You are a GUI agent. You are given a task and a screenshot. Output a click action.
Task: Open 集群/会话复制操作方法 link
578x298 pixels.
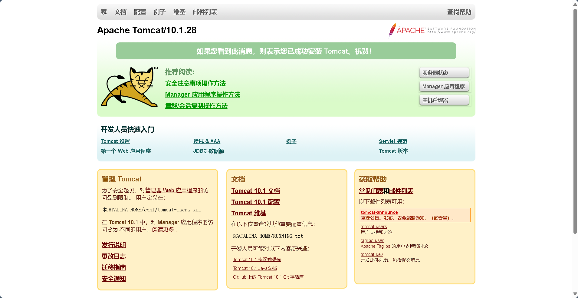[x=196, y=106]
